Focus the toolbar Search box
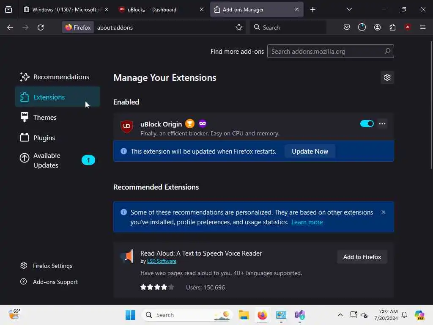Viewport: 433px width, 325px height. (x=288, y=28)
